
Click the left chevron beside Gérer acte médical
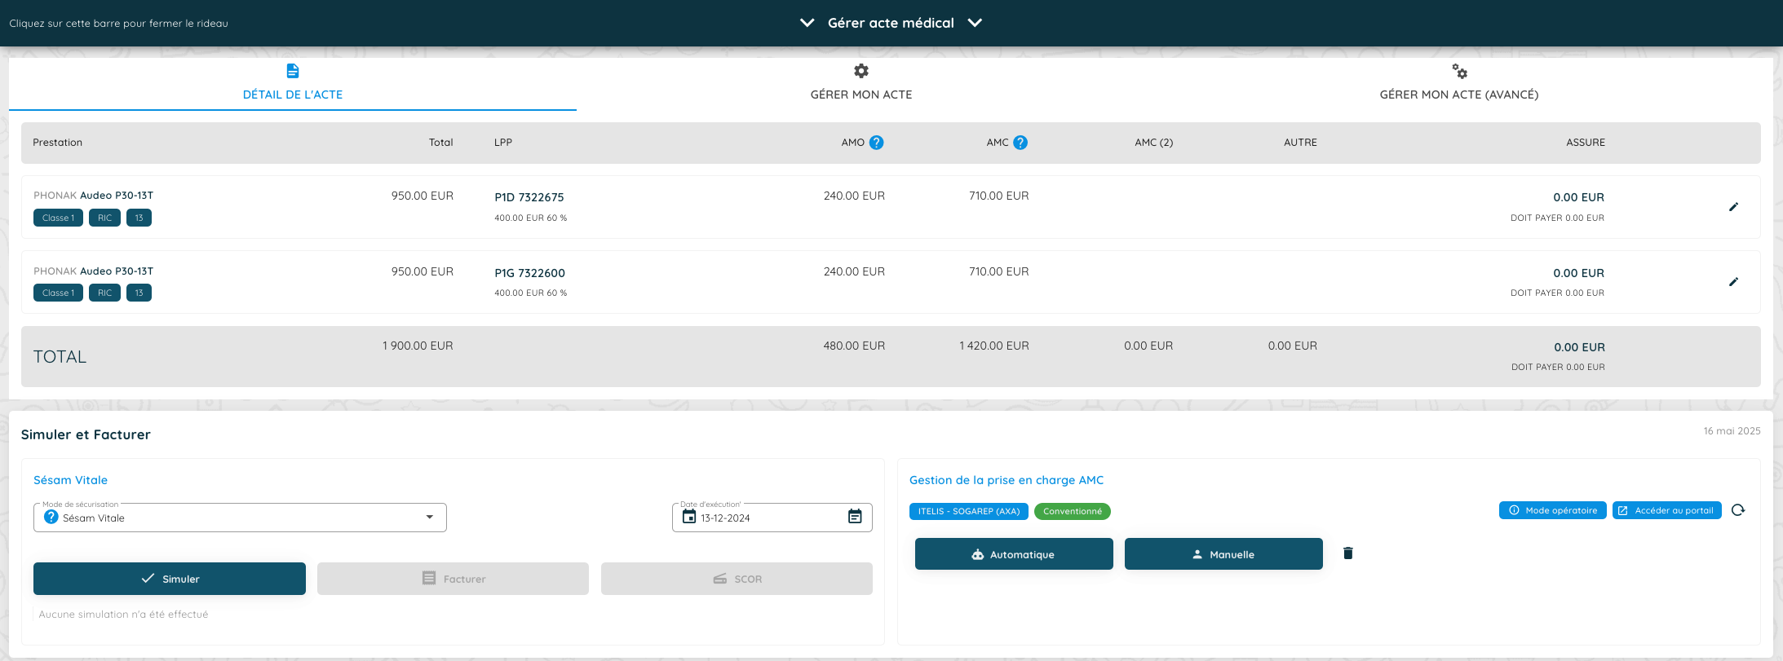point(807,23)
